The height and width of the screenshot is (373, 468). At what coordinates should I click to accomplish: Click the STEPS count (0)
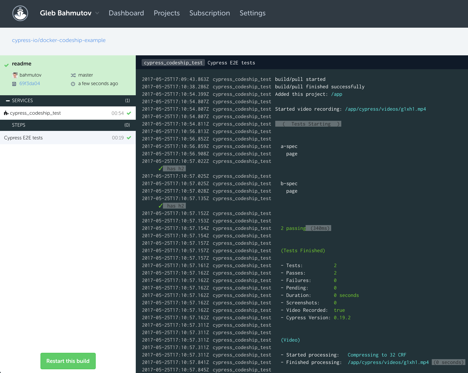point(127,125)
